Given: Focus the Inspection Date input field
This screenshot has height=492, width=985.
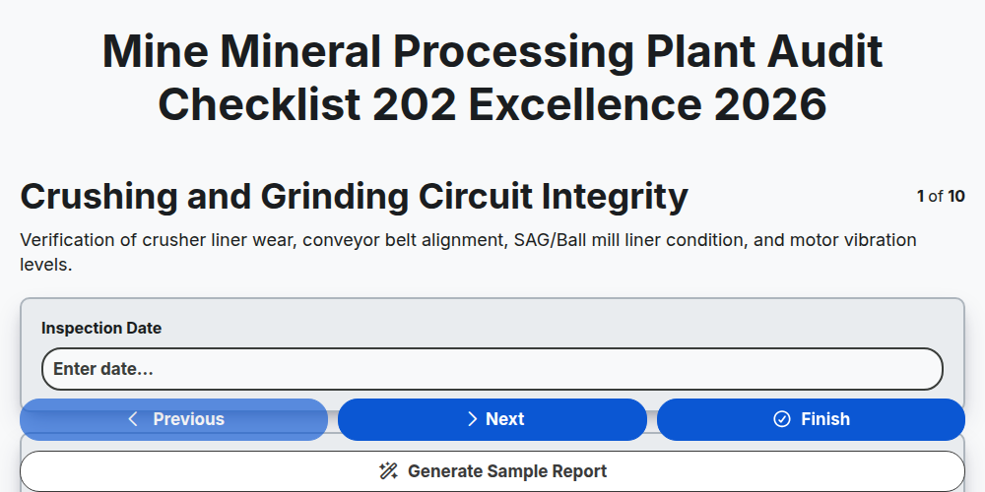Looking at the screenshot, I should tap(492, 369).
